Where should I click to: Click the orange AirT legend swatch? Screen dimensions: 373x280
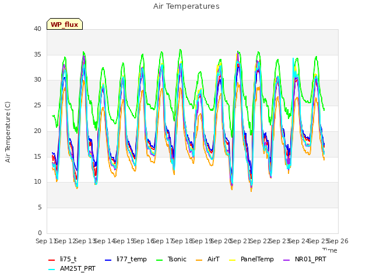[x=199, y=260]
